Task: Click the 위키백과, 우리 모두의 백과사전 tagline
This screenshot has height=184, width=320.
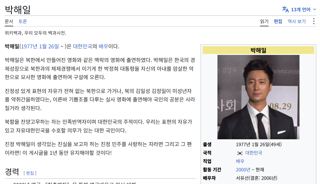Action: point(35,33)
